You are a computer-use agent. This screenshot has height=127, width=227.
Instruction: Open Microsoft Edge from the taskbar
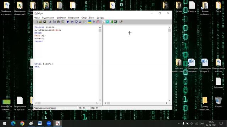[x=13, y=123]
